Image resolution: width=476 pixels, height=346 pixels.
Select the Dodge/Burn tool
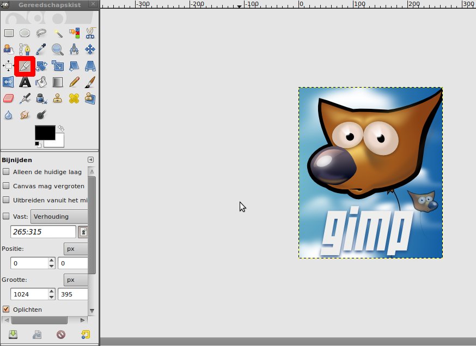coord(41,115)
